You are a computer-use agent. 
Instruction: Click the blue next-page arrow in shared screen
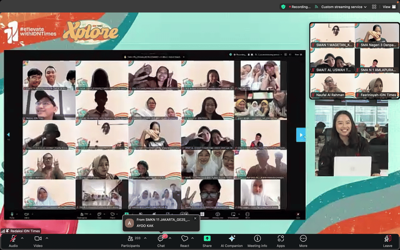[x=301, y=135]
